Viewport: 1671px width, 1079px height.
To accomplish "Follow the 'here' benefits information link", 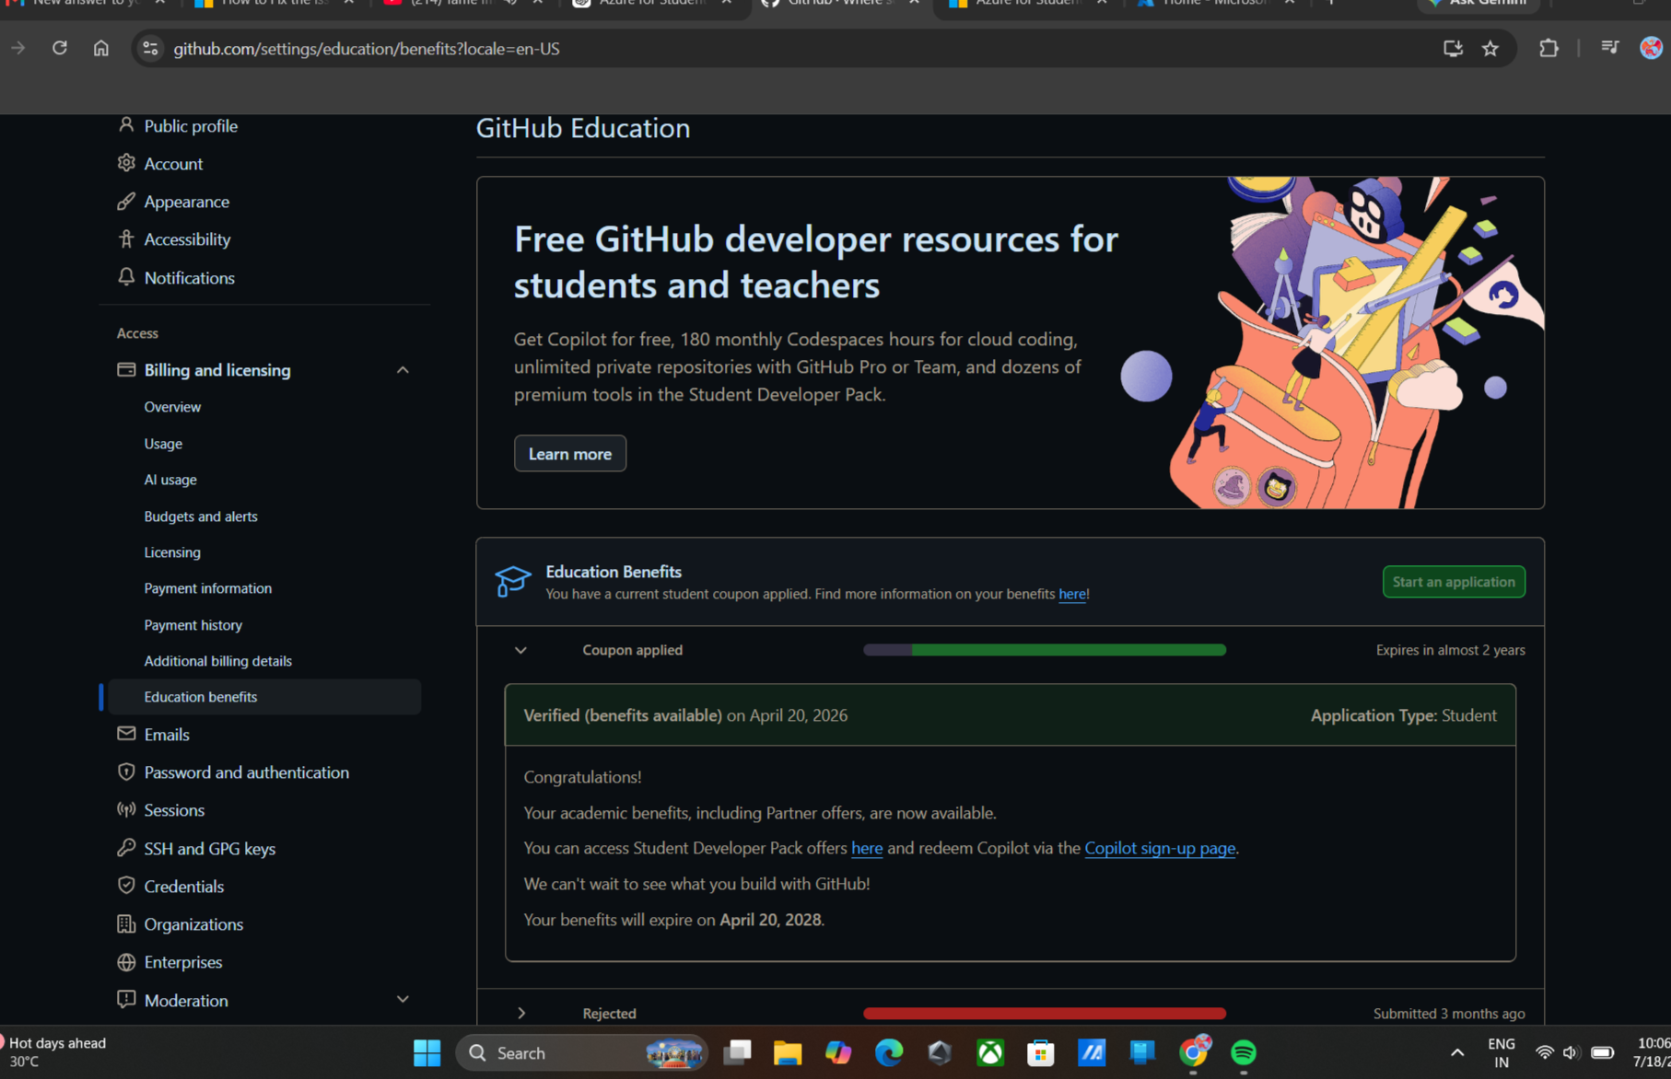I will [x=1071, y=595].
